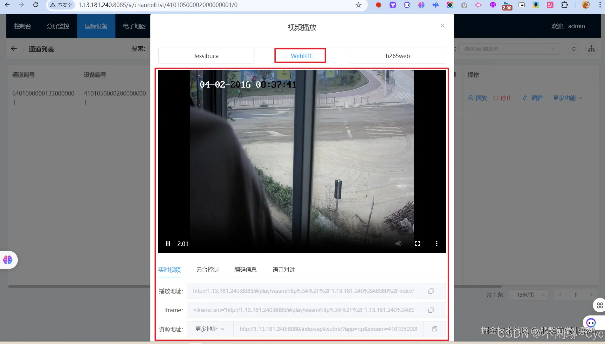The height and width of the screenshot is (344, 605).
Task: Copy the iframe embed code
Action: point(431,310)
